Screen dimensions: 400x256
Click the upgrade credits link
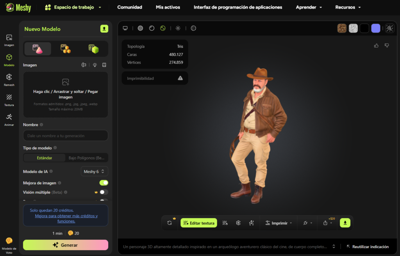click(x=66, y=218)
